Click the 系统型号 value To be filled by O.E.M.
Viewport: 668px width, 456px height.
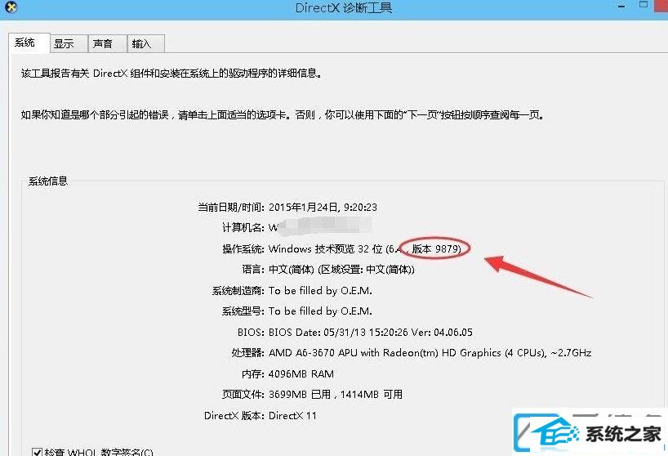[320, 311]
